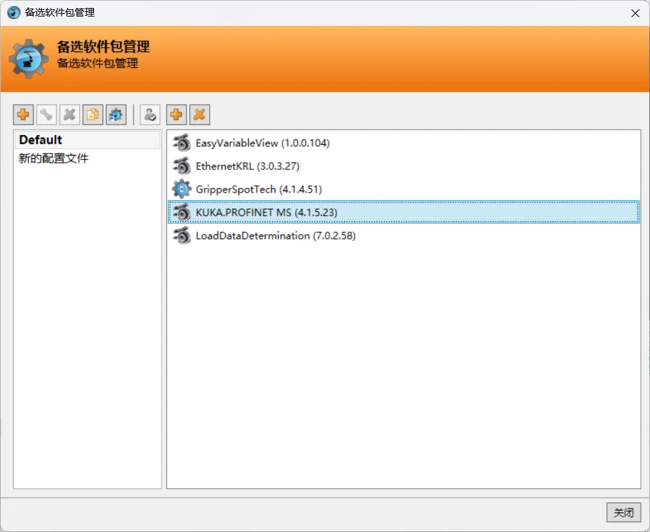Select EthernetKRL (3.0.3.27) package
The width and height of the screenshot is (650, 532).
[403, 166]
